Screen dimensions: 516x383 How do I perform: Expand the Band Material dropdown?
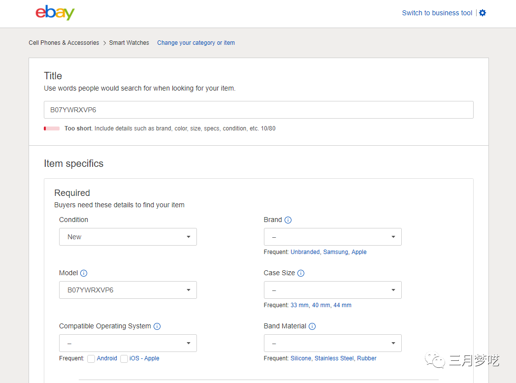coord(333,343)
